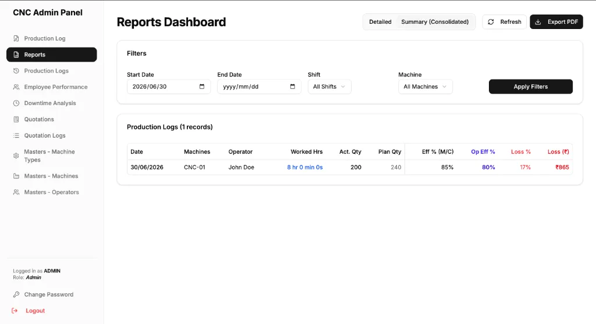The height and width of the screenshot is (324, 596).
Task: Click the Loss (₹) column header
Action: pos(558,152)
